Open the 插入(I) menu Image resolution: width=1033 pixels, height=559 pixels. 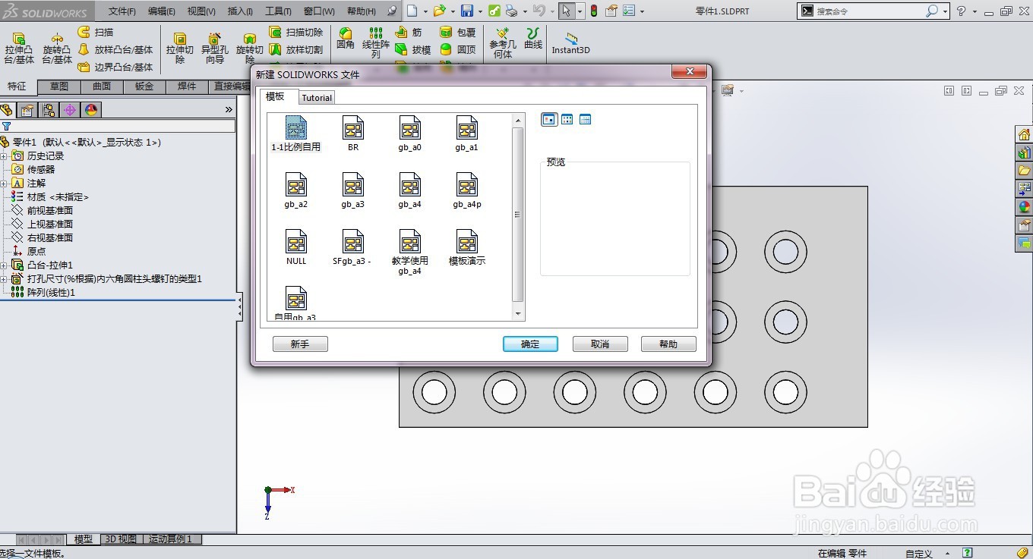tap(240, 11)
